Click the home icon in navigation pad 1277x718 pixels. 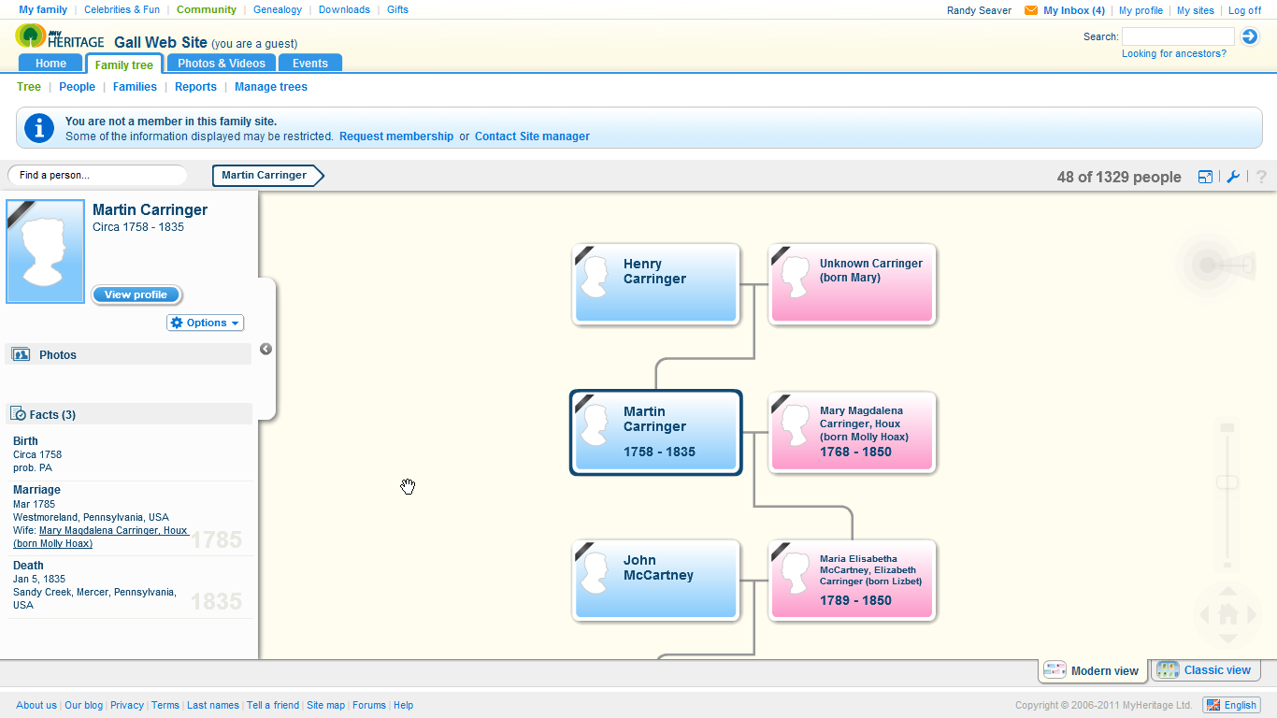coord(1227,615)
